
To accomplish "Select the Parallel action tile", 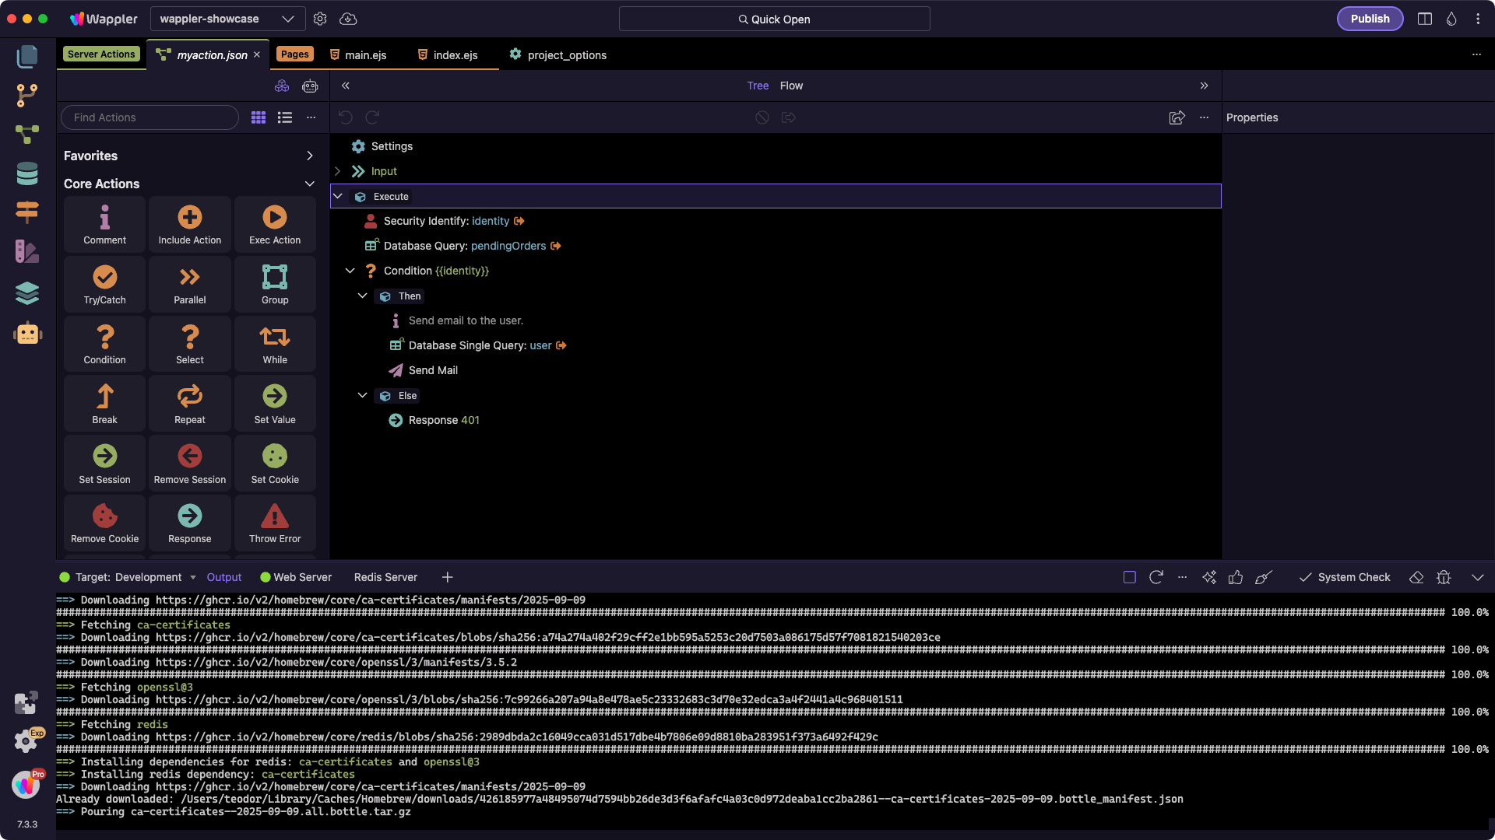I will 189,285.
